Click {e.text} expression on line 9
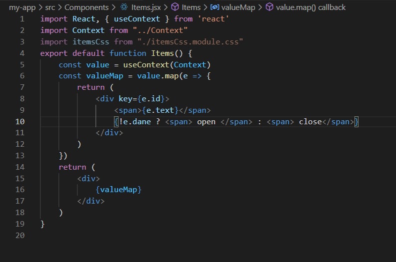This screenshot has height=262, width=396. 160,110
